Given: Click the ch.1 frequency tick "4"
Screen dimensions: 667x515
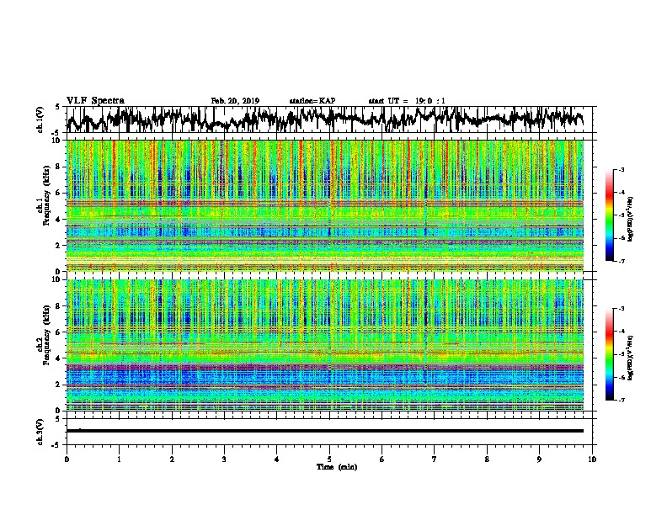Looking at the screenshot, I should tap(58, 220).
